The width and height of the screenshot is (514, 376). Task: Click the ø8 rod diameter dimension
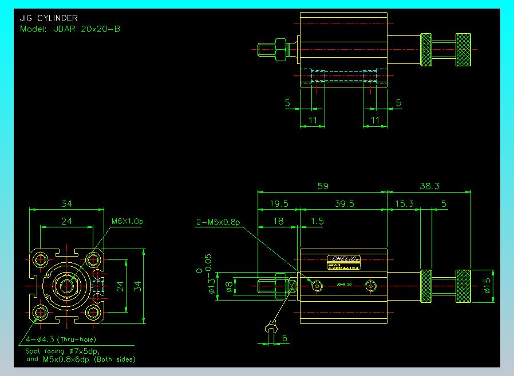pyautogui.click(x=229, y=287)
